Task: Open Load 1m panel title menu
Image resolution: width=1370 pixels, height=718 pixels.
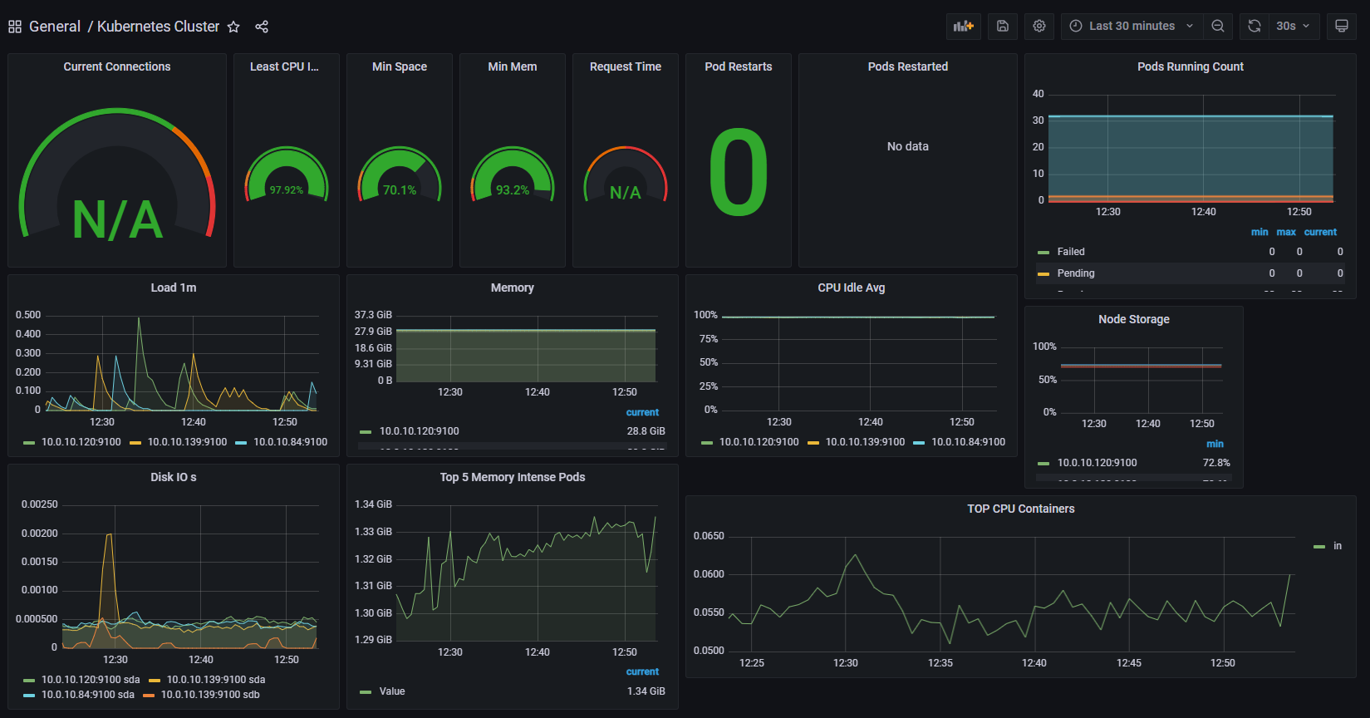Action: pos(174,288)
